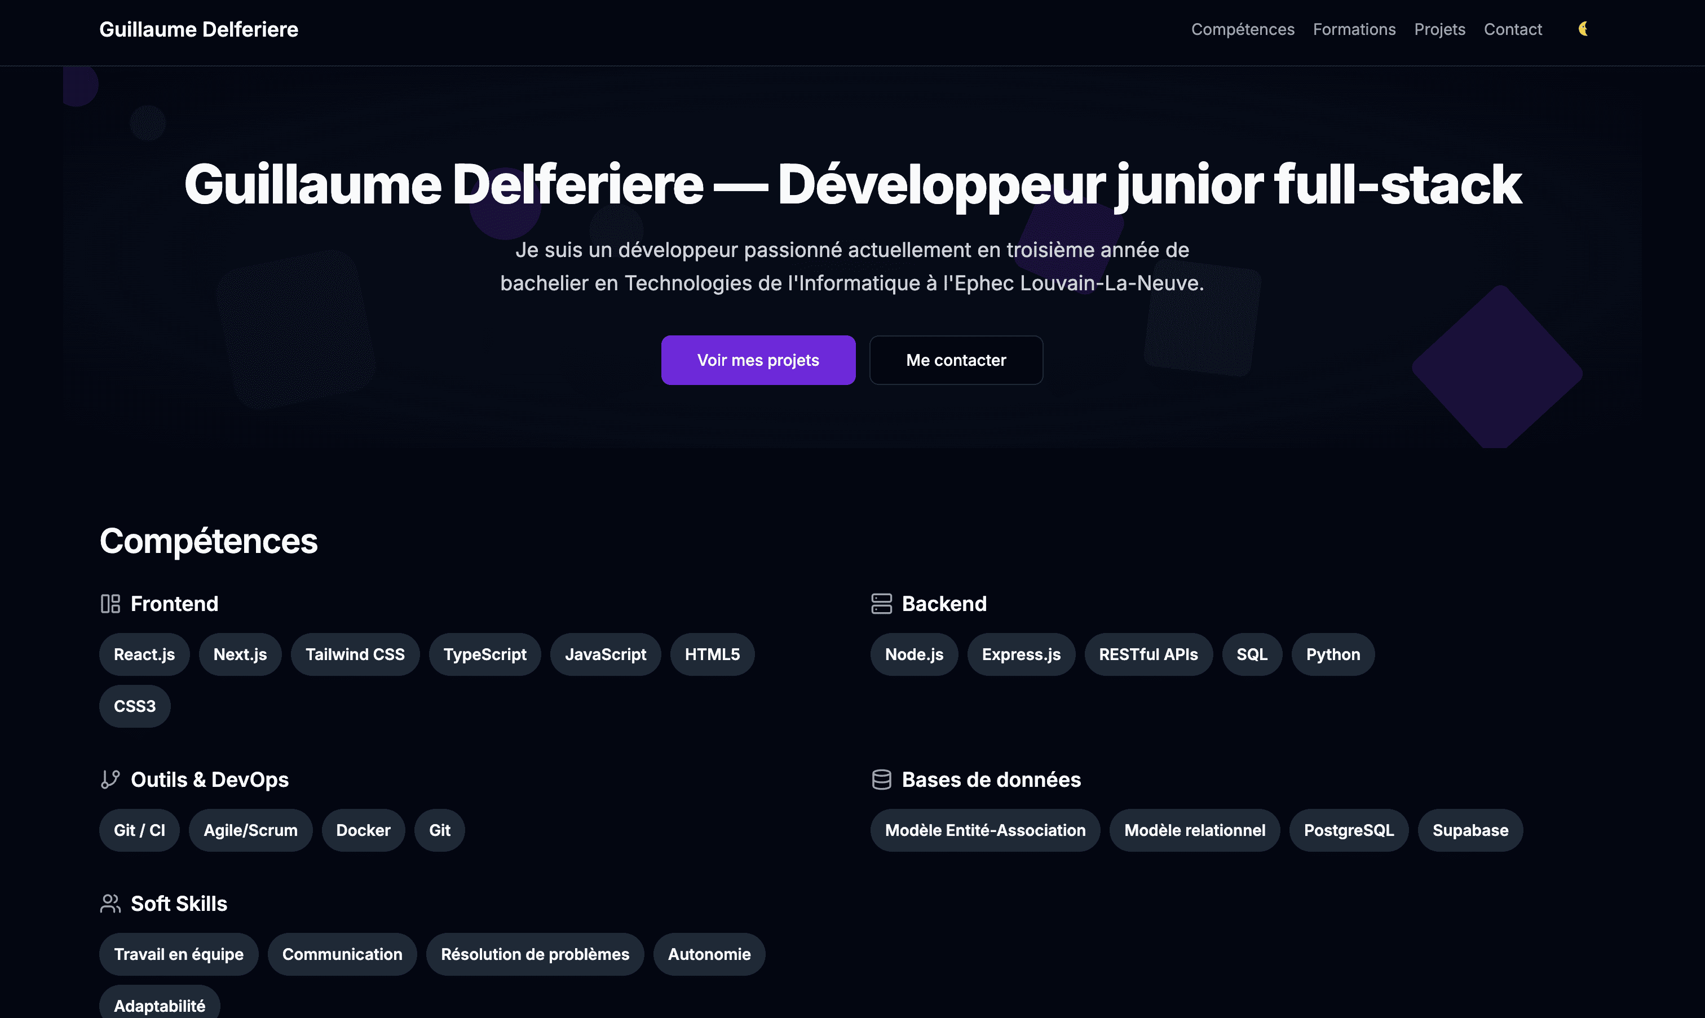Select the PostgreSQL skill badge

point(1348,830)
